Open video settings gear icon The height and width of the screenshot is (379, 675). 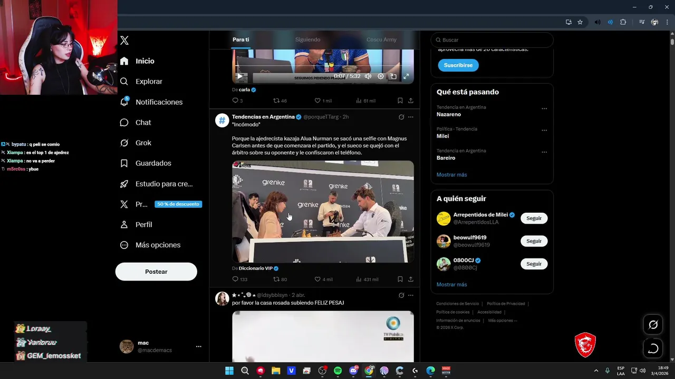(381, 76)
